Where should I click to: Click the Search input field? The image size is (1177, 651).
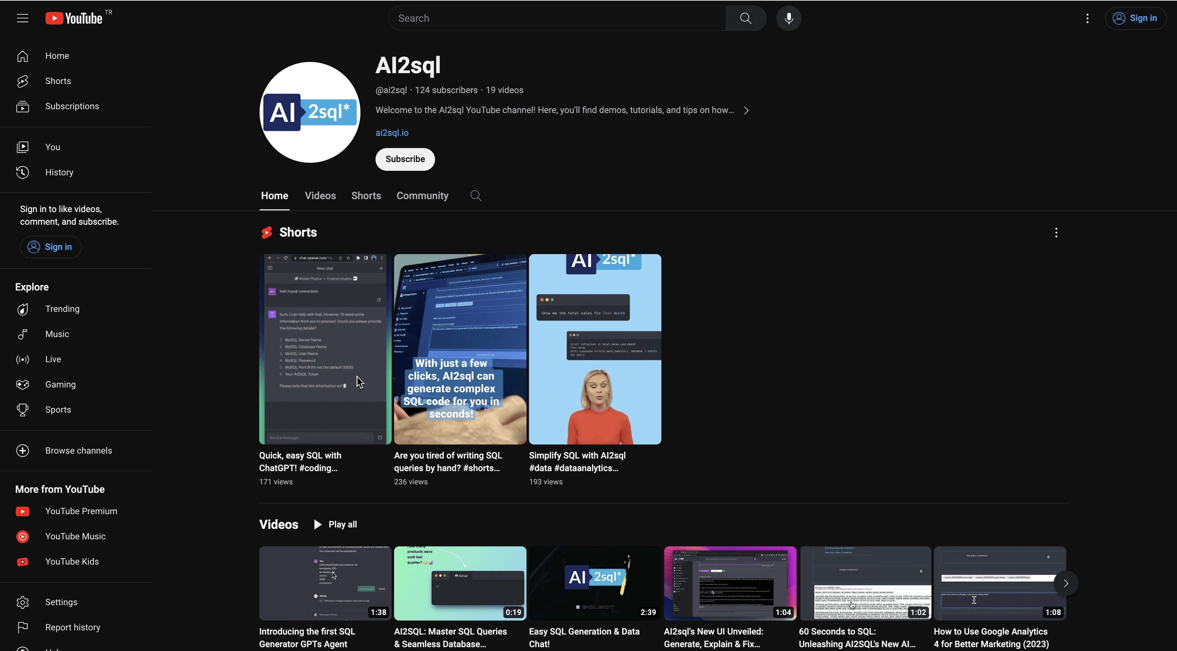[x=557, y=18]
